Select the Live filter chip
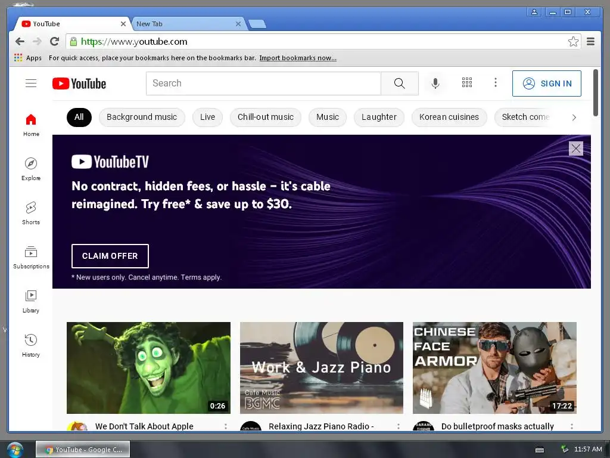Screen dimensions: 610x458 [x=207, y=117]
